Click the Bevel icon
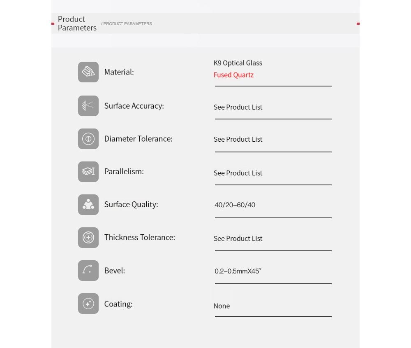This screenshot has width=411, height=348. tap(88, 271)
